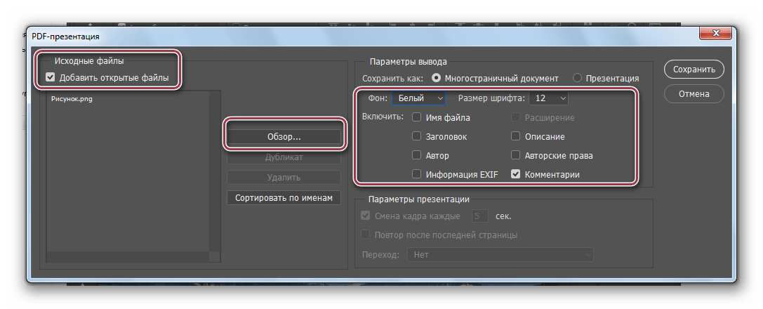Viewport: 763px width, 309px height.
Task: Click the file list vertical scrollbar
Action: pyautogui.click(x=215, y=171)
